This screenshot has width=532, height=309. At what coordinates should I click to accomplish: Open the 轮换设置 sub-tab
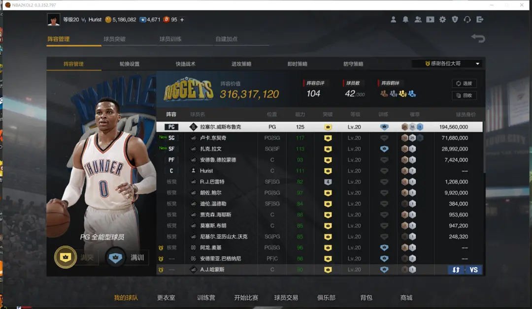pyautogui.click(x=130, y=64)
